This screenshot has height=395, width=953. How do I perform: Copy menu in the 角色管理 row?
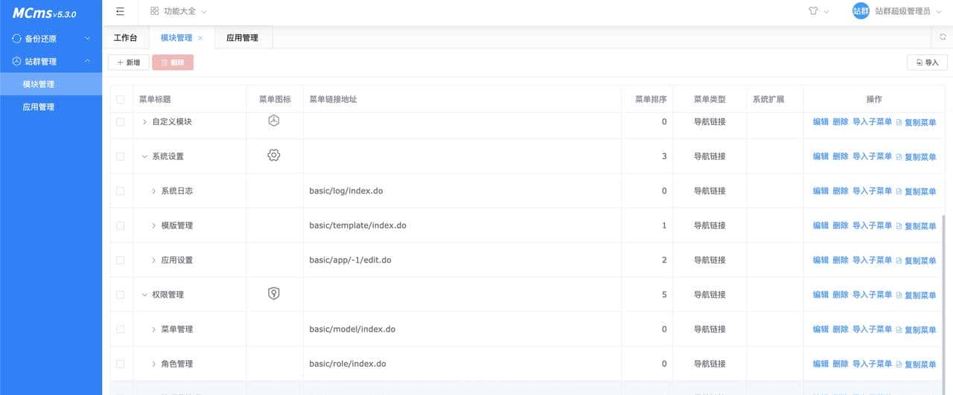click(916, 364)
